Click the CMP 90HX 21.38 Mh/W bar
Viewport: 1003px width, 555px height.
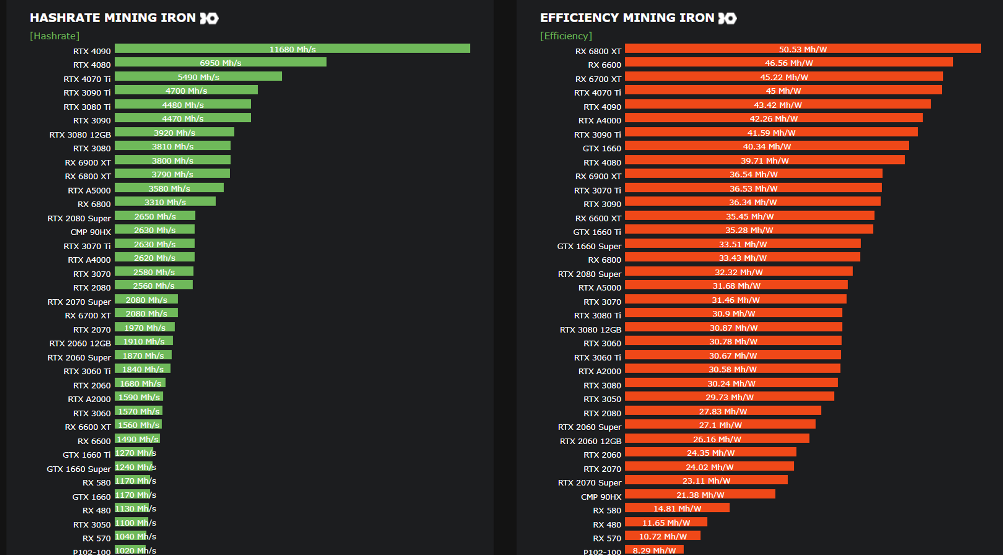tap(700, 494)
